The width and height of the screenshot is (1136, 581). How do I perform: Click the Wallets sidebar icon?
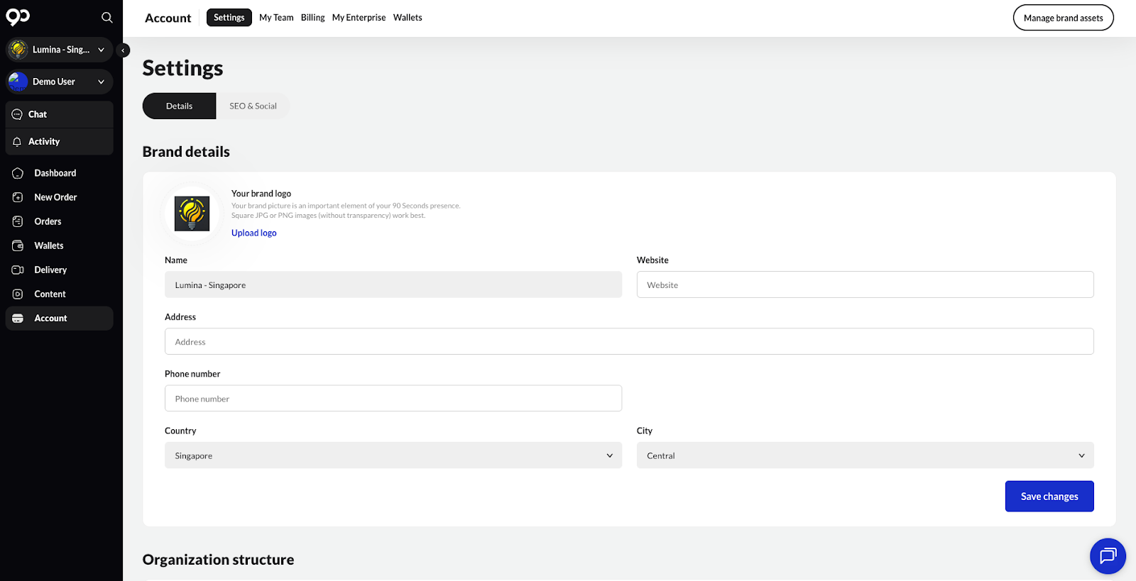click(x=18, y=245)
